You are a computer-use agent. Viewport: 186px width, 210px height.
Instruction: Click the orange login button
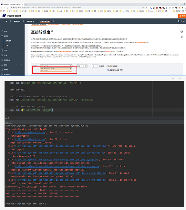coord(182,16)
